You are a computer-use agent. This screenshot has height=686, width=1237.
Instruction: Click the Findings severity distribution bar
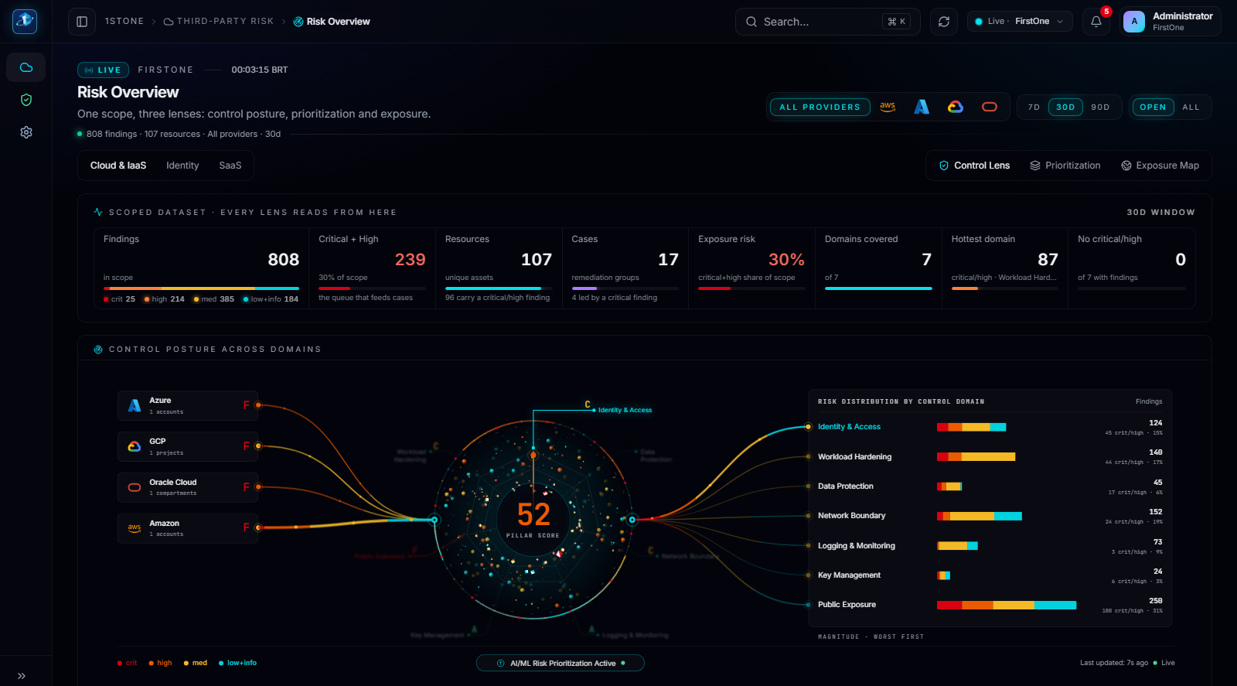(x=201, y=288)
